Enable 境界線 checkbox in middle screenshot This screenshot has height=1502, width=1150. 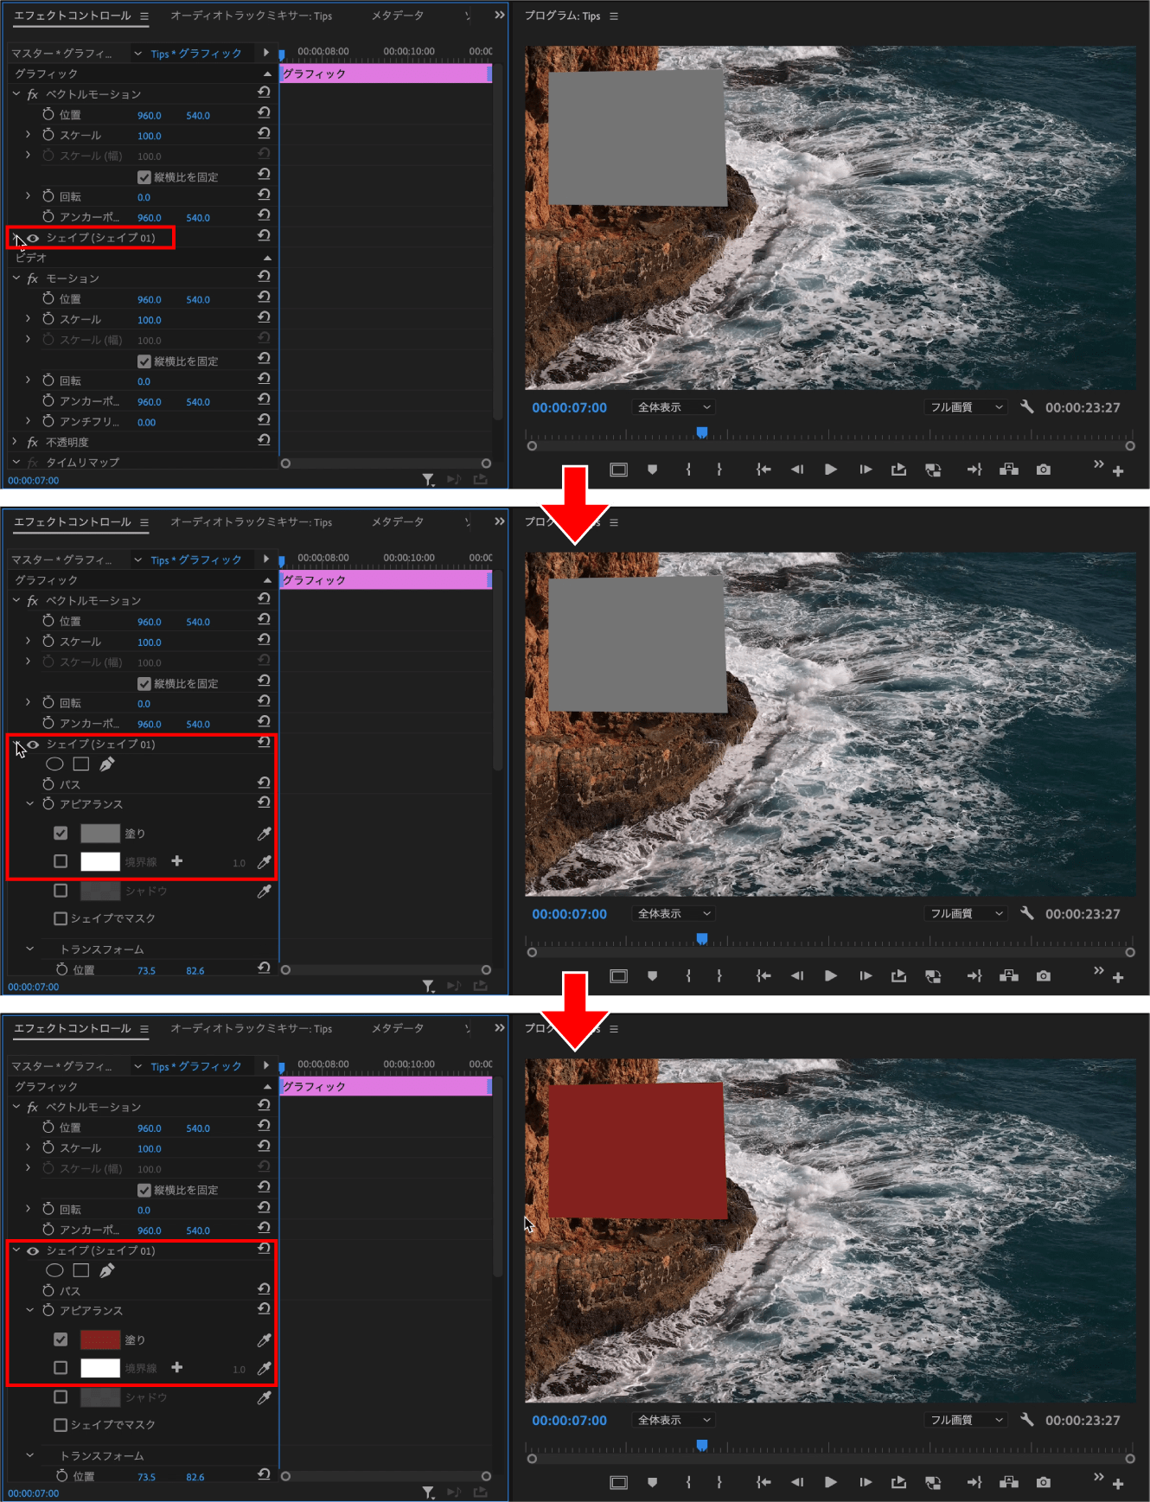pos(61,861)
